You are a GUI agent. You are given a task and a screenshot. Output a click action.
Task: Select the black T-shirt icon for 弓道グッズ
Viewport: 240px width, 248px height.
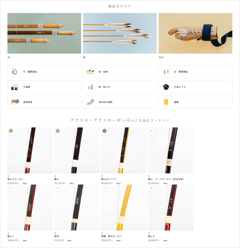(x=166, y=87)
